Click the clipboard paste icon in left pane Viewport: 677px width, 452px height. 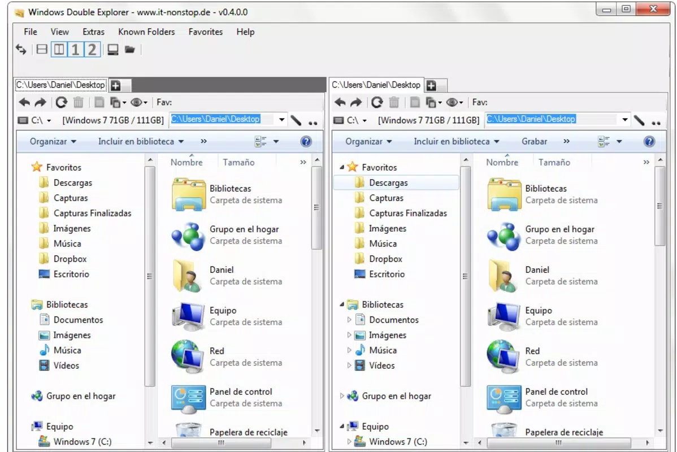pyautogui.click(x=99, y=103)
